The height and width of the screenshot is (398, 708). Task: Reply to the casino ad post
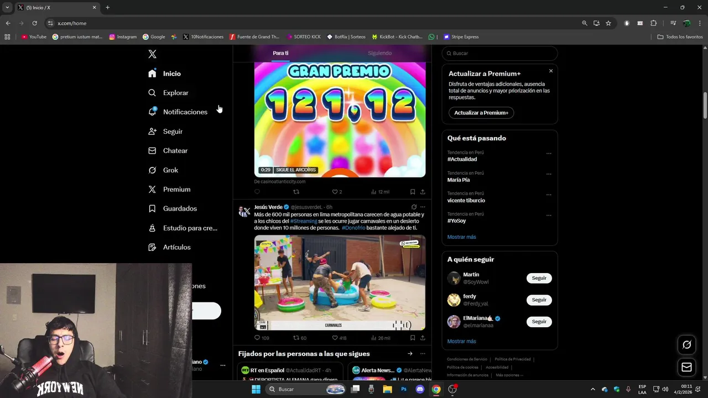pyautogui.click(x=257, y=192)
